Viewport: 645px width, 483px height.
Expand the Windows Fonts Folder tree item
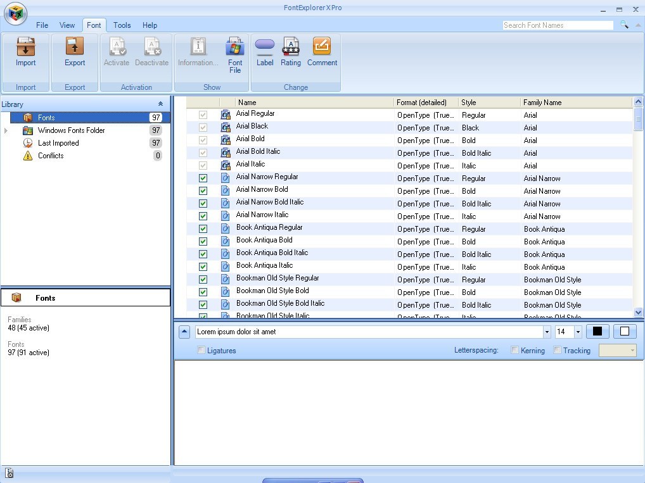click(5, 130)
